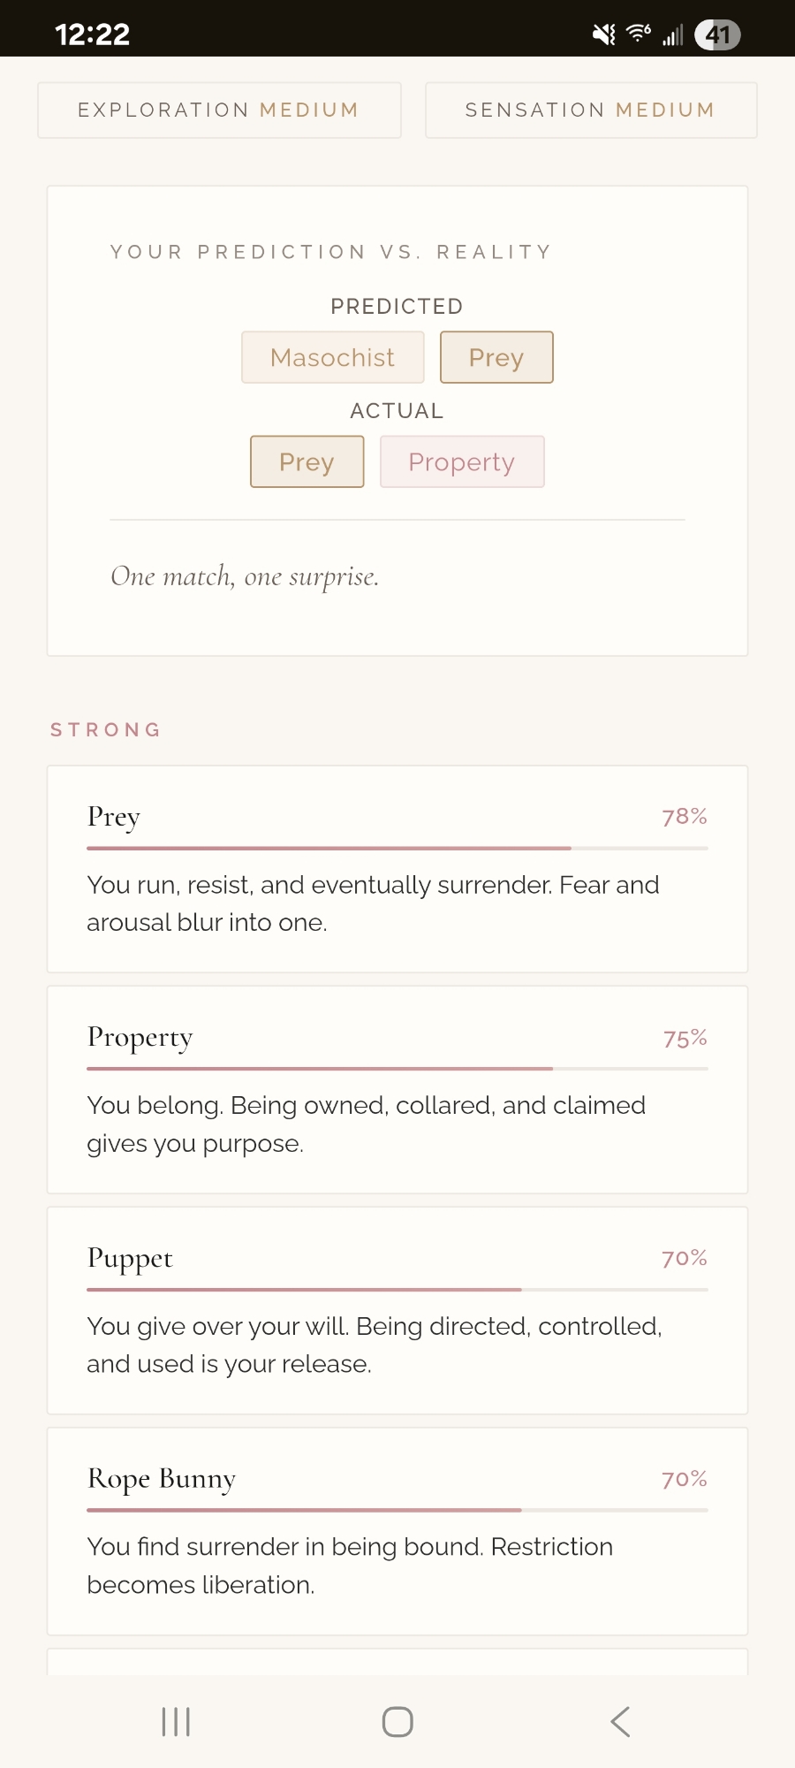The image size is (795, 1768).
Task: Select the Sensation Medium tile
Action: click(x=590, y=110)
